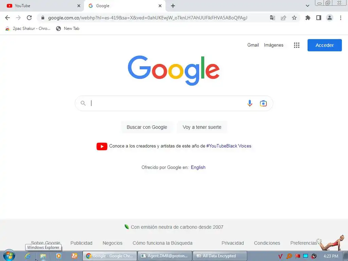The height and width of the screenshot is (261, 348).
Task: Close the YouTube tab
Action: [79, 6]
